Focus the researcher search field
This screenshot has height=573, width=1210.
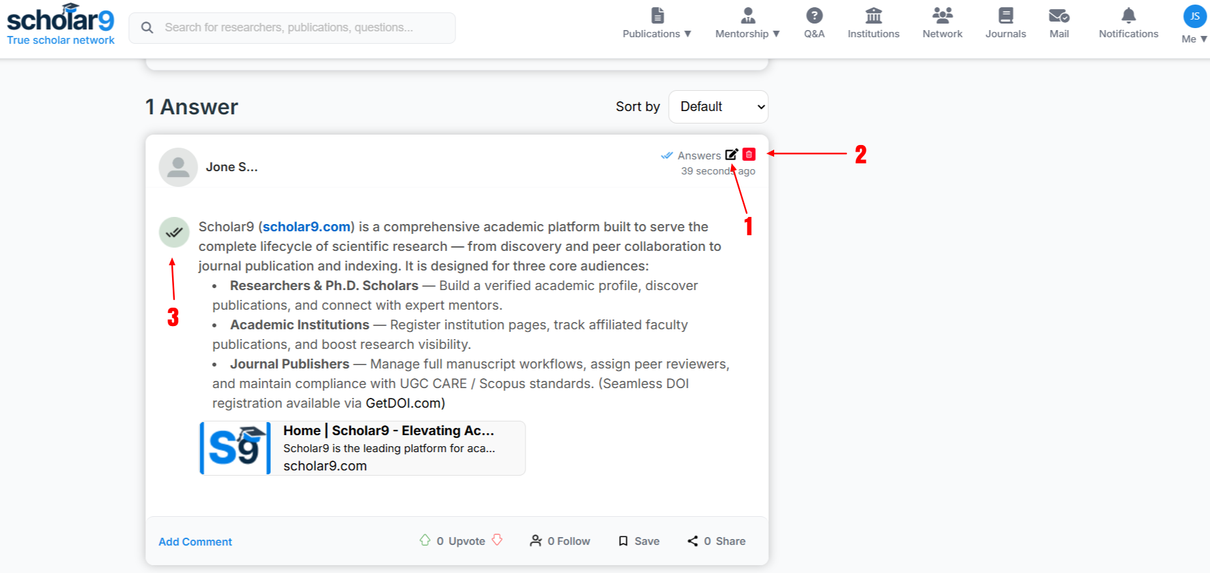tap(292, 27)
